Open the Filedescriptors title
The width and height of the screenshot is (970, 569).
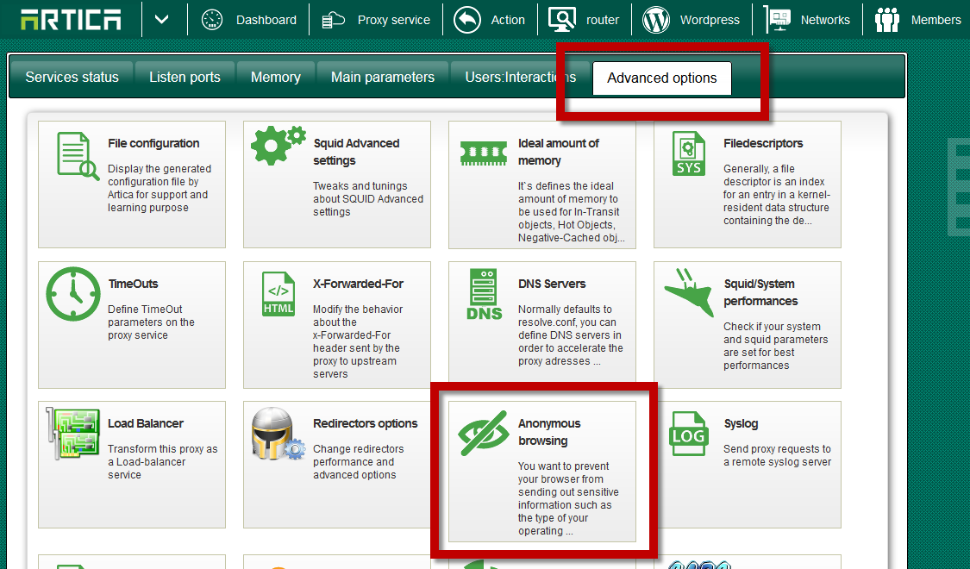[763, 143]
